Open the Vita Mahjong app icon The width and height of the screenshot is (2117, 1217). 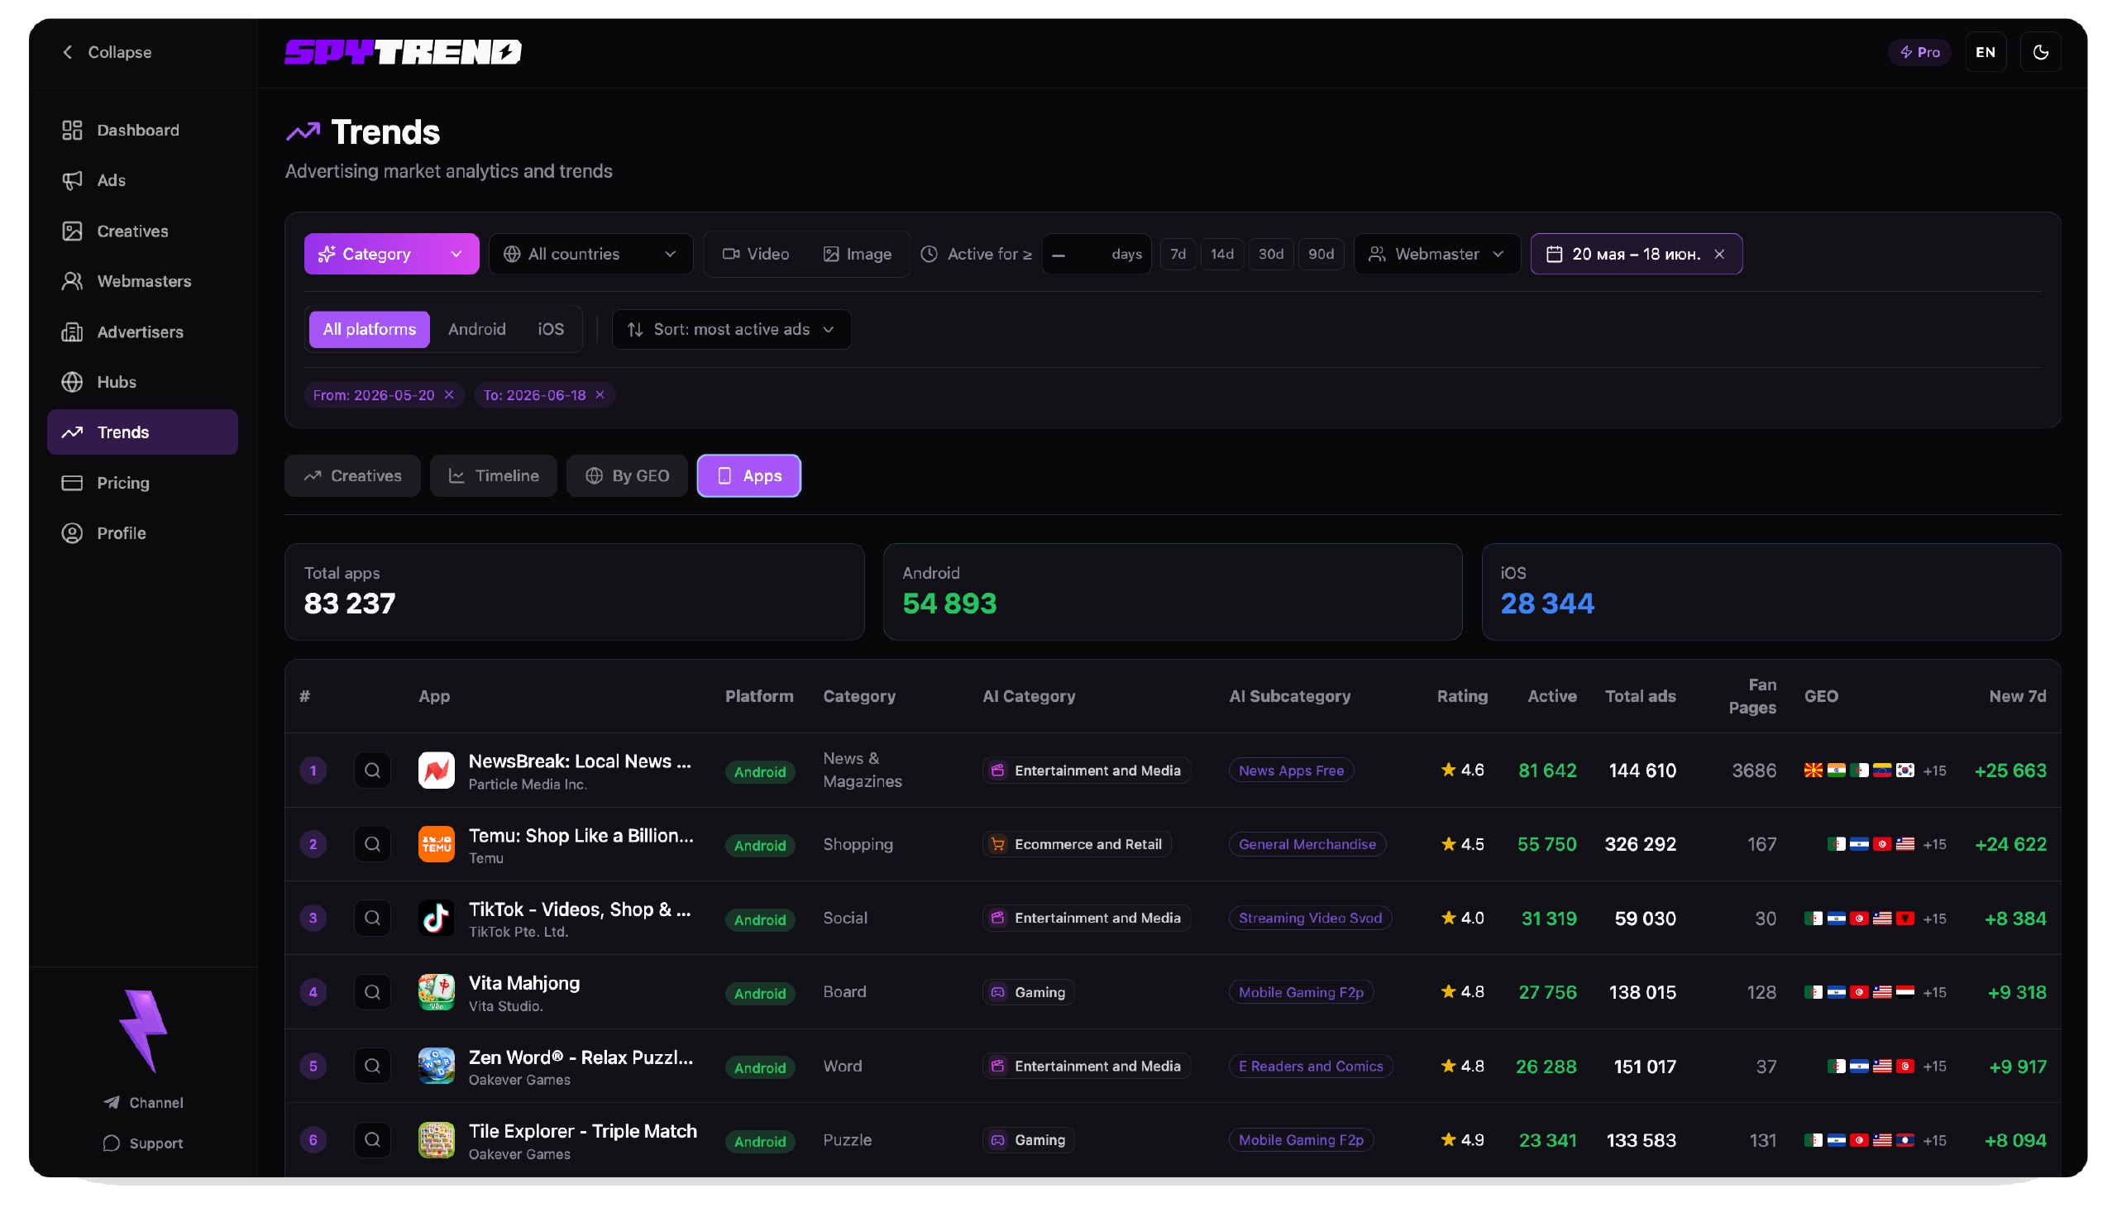click(x=437, y=992)
